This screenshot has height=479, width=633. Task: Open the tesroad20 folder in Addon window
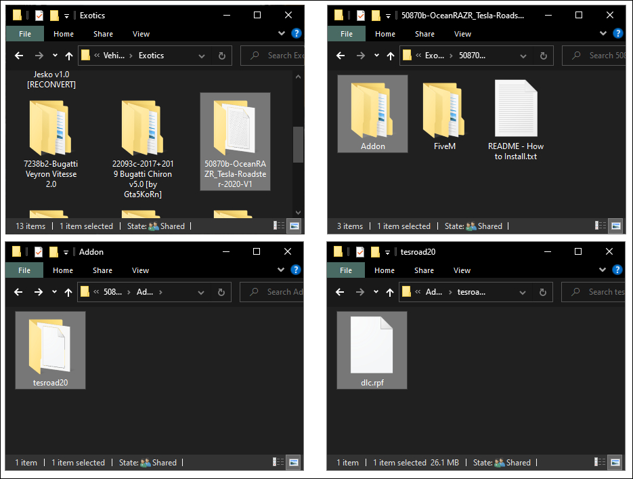tap(51, 350)
